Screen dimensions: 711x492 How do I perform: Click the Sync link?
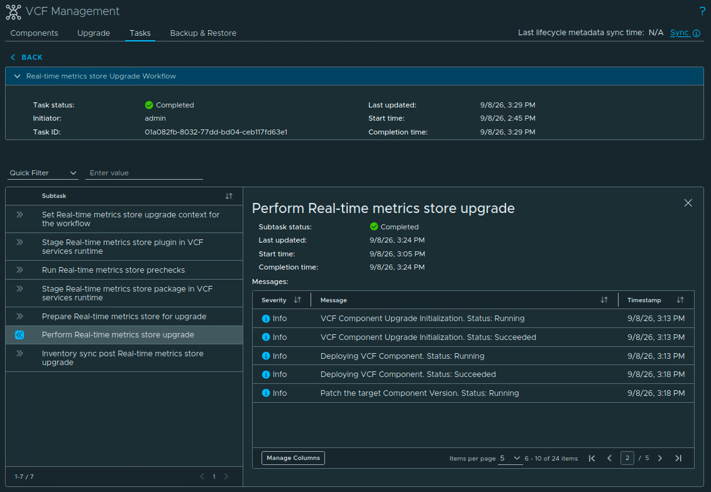coord(680,33)
